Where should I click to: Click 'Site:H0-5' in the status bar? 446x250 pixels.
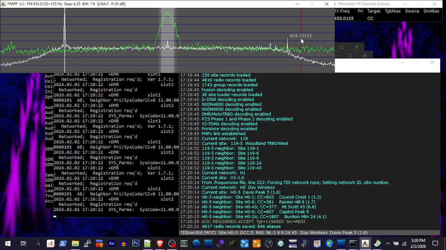point(228,233)
